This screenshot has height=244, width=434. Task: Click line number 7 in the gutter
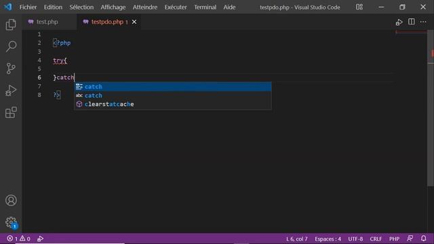point(39,86)
